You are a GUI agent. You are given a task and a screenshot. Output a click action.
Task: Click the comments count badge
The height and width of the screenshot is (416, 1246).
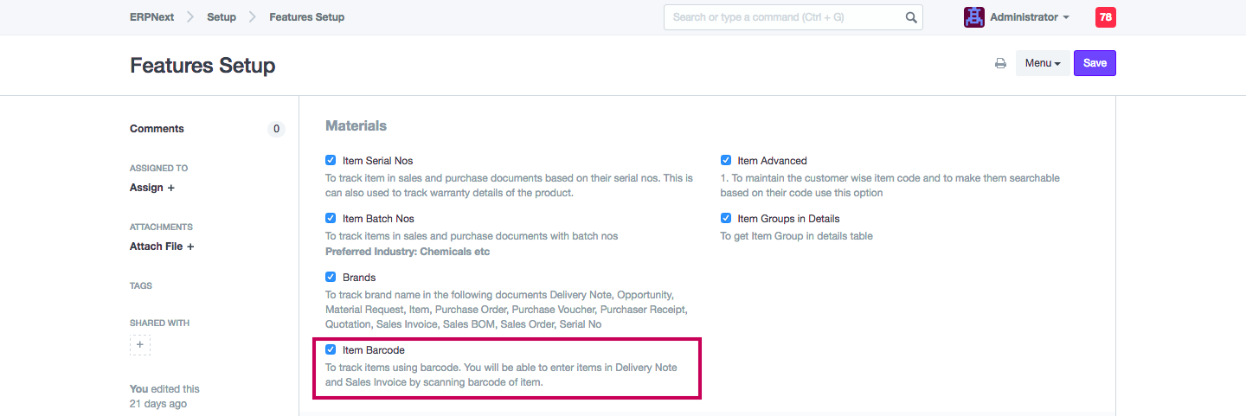pos(276,129)
